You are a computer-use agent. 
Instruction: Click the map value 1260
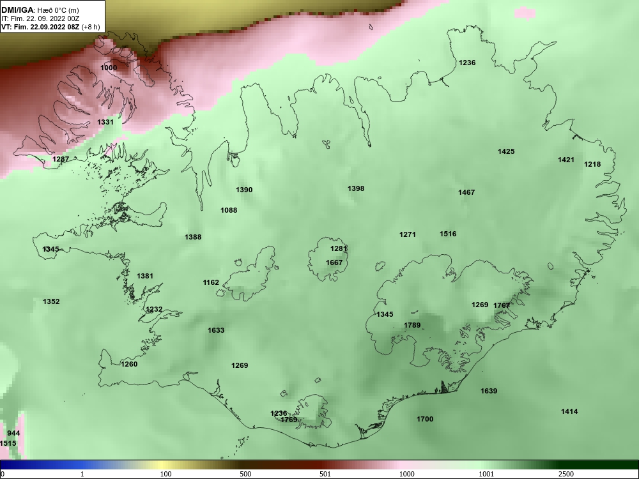tap(129, 364)
